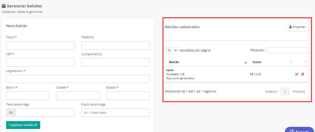
Task: Click the Taxa de entrega field
Action: pos(45,113)
